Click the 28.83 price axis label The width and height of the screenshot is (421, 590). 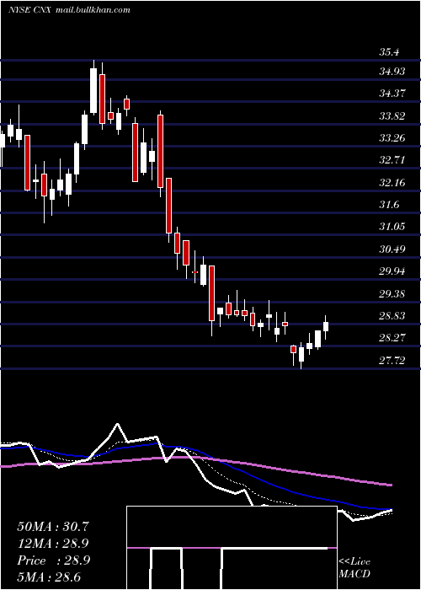point(392,316)
